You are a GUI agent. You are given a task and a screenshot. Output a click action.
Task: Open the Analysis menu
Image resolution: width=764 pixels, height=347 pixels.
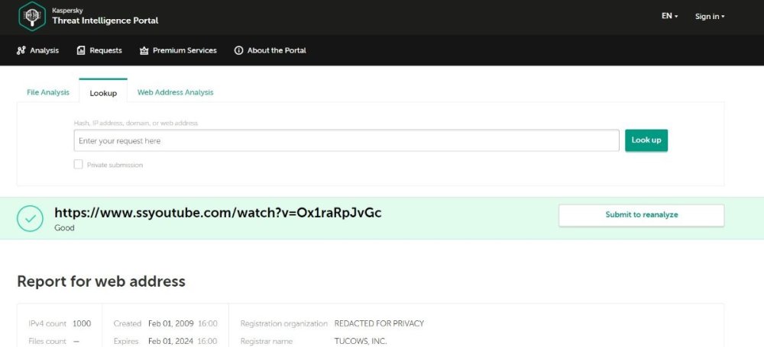(37, 50)
